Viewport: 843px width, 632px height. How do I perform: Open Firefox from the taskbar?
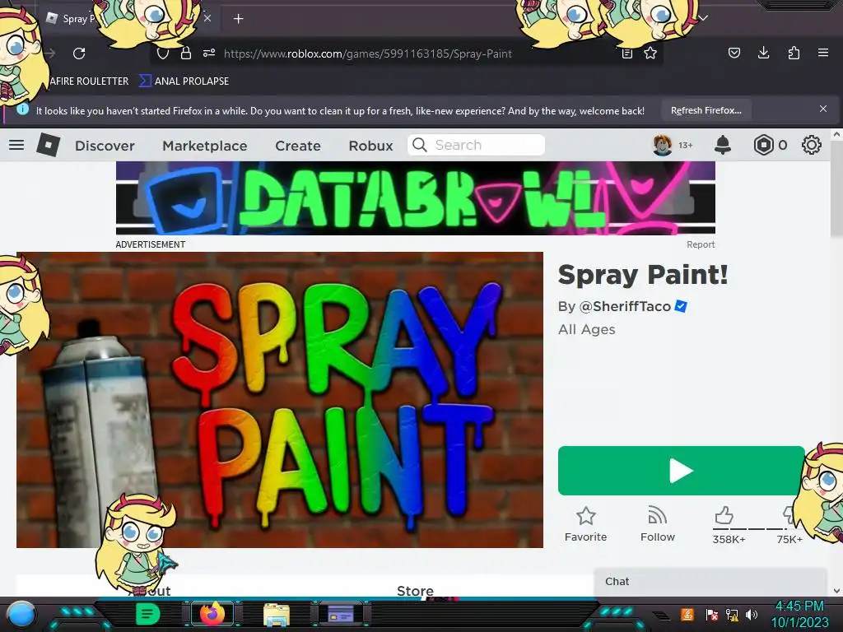[212, 613]
